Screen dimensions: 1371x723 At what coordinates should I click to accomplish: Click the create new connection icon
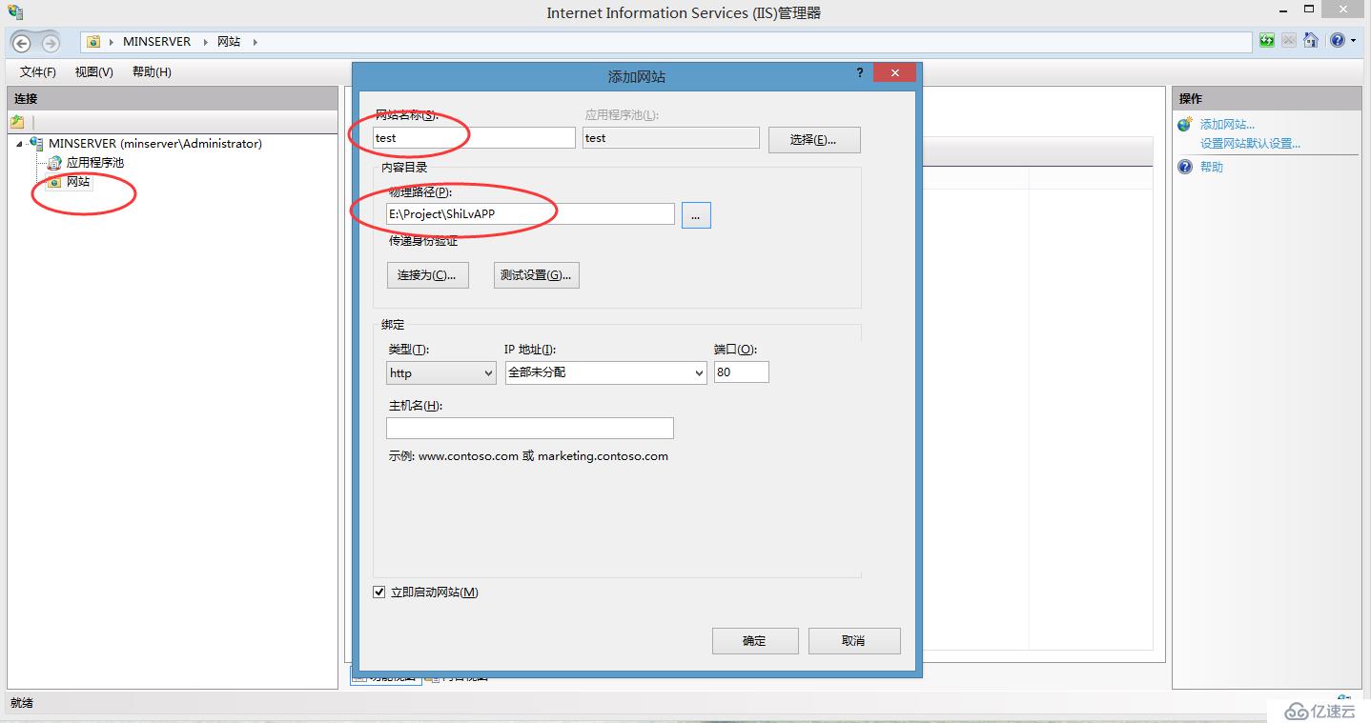tap(17, 122)
